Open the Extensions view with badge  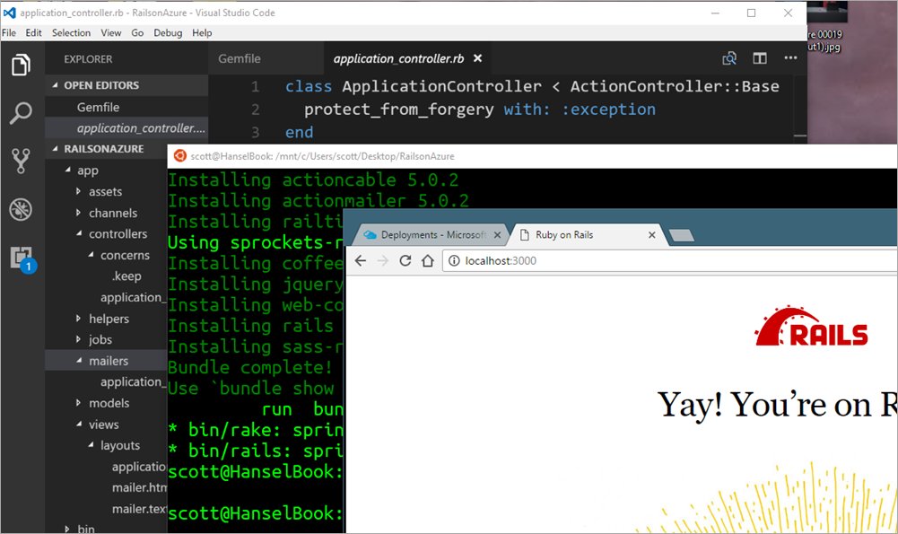pyautogui.click(x=22, y=258)
